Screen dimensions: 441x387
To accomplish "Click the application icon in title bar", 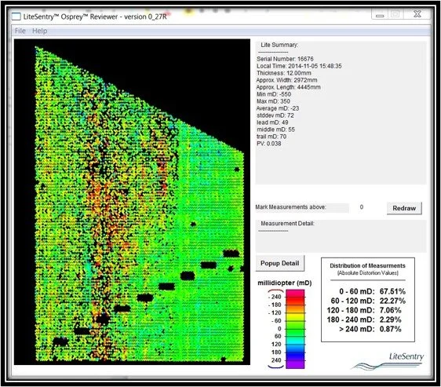I will [x=16, y=16].
